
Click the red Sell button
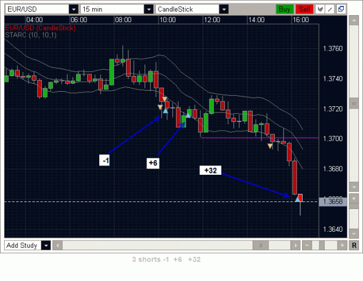304,9
